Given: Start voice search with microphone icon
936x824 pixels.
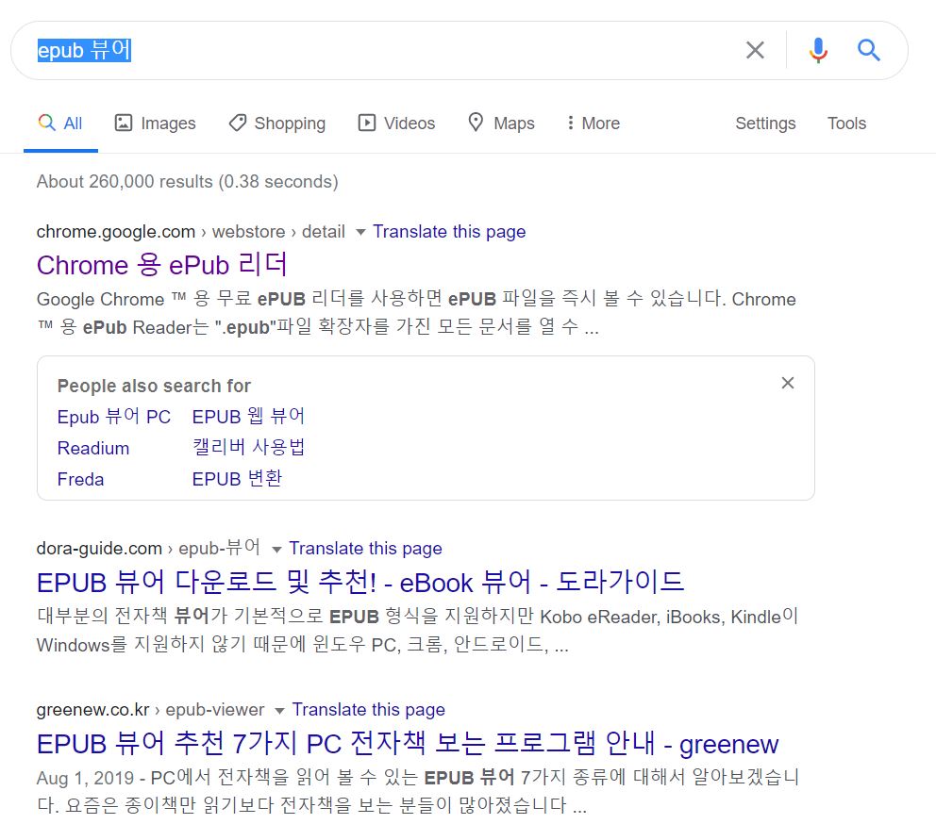Looking at the screenshot, I should coord(818,50).
